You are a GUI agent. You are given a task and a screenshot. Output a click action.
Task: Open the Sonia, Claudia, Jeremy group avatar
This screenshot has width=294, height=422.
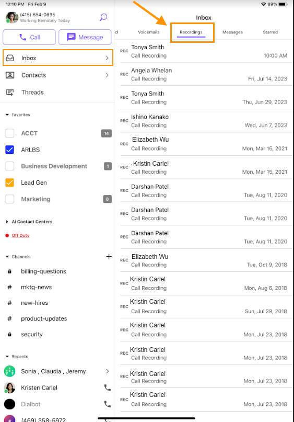10,371
